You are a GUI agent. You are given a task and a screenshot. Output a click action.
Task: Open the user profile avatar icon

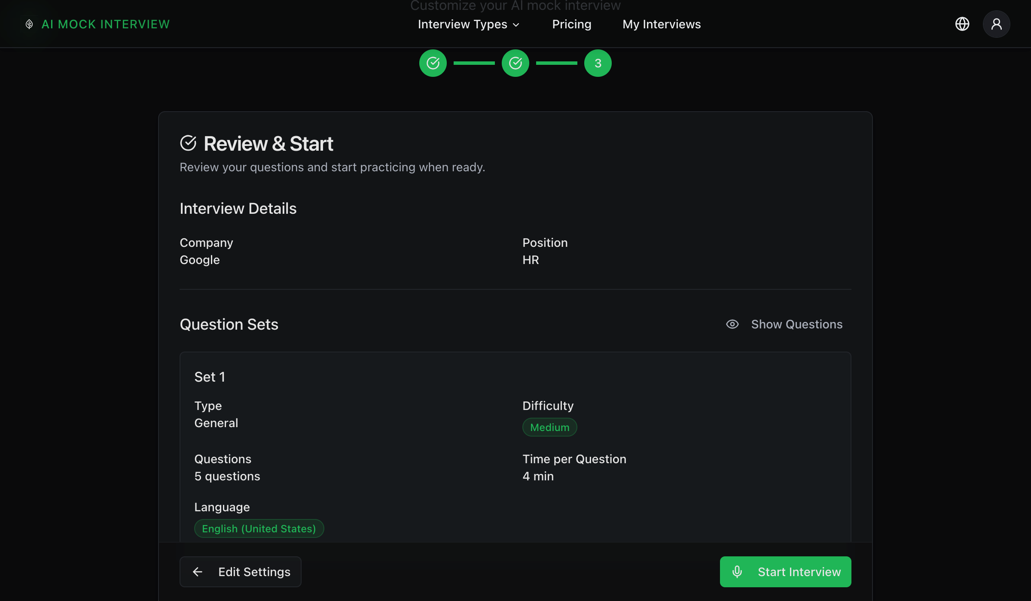coord(996,24)
